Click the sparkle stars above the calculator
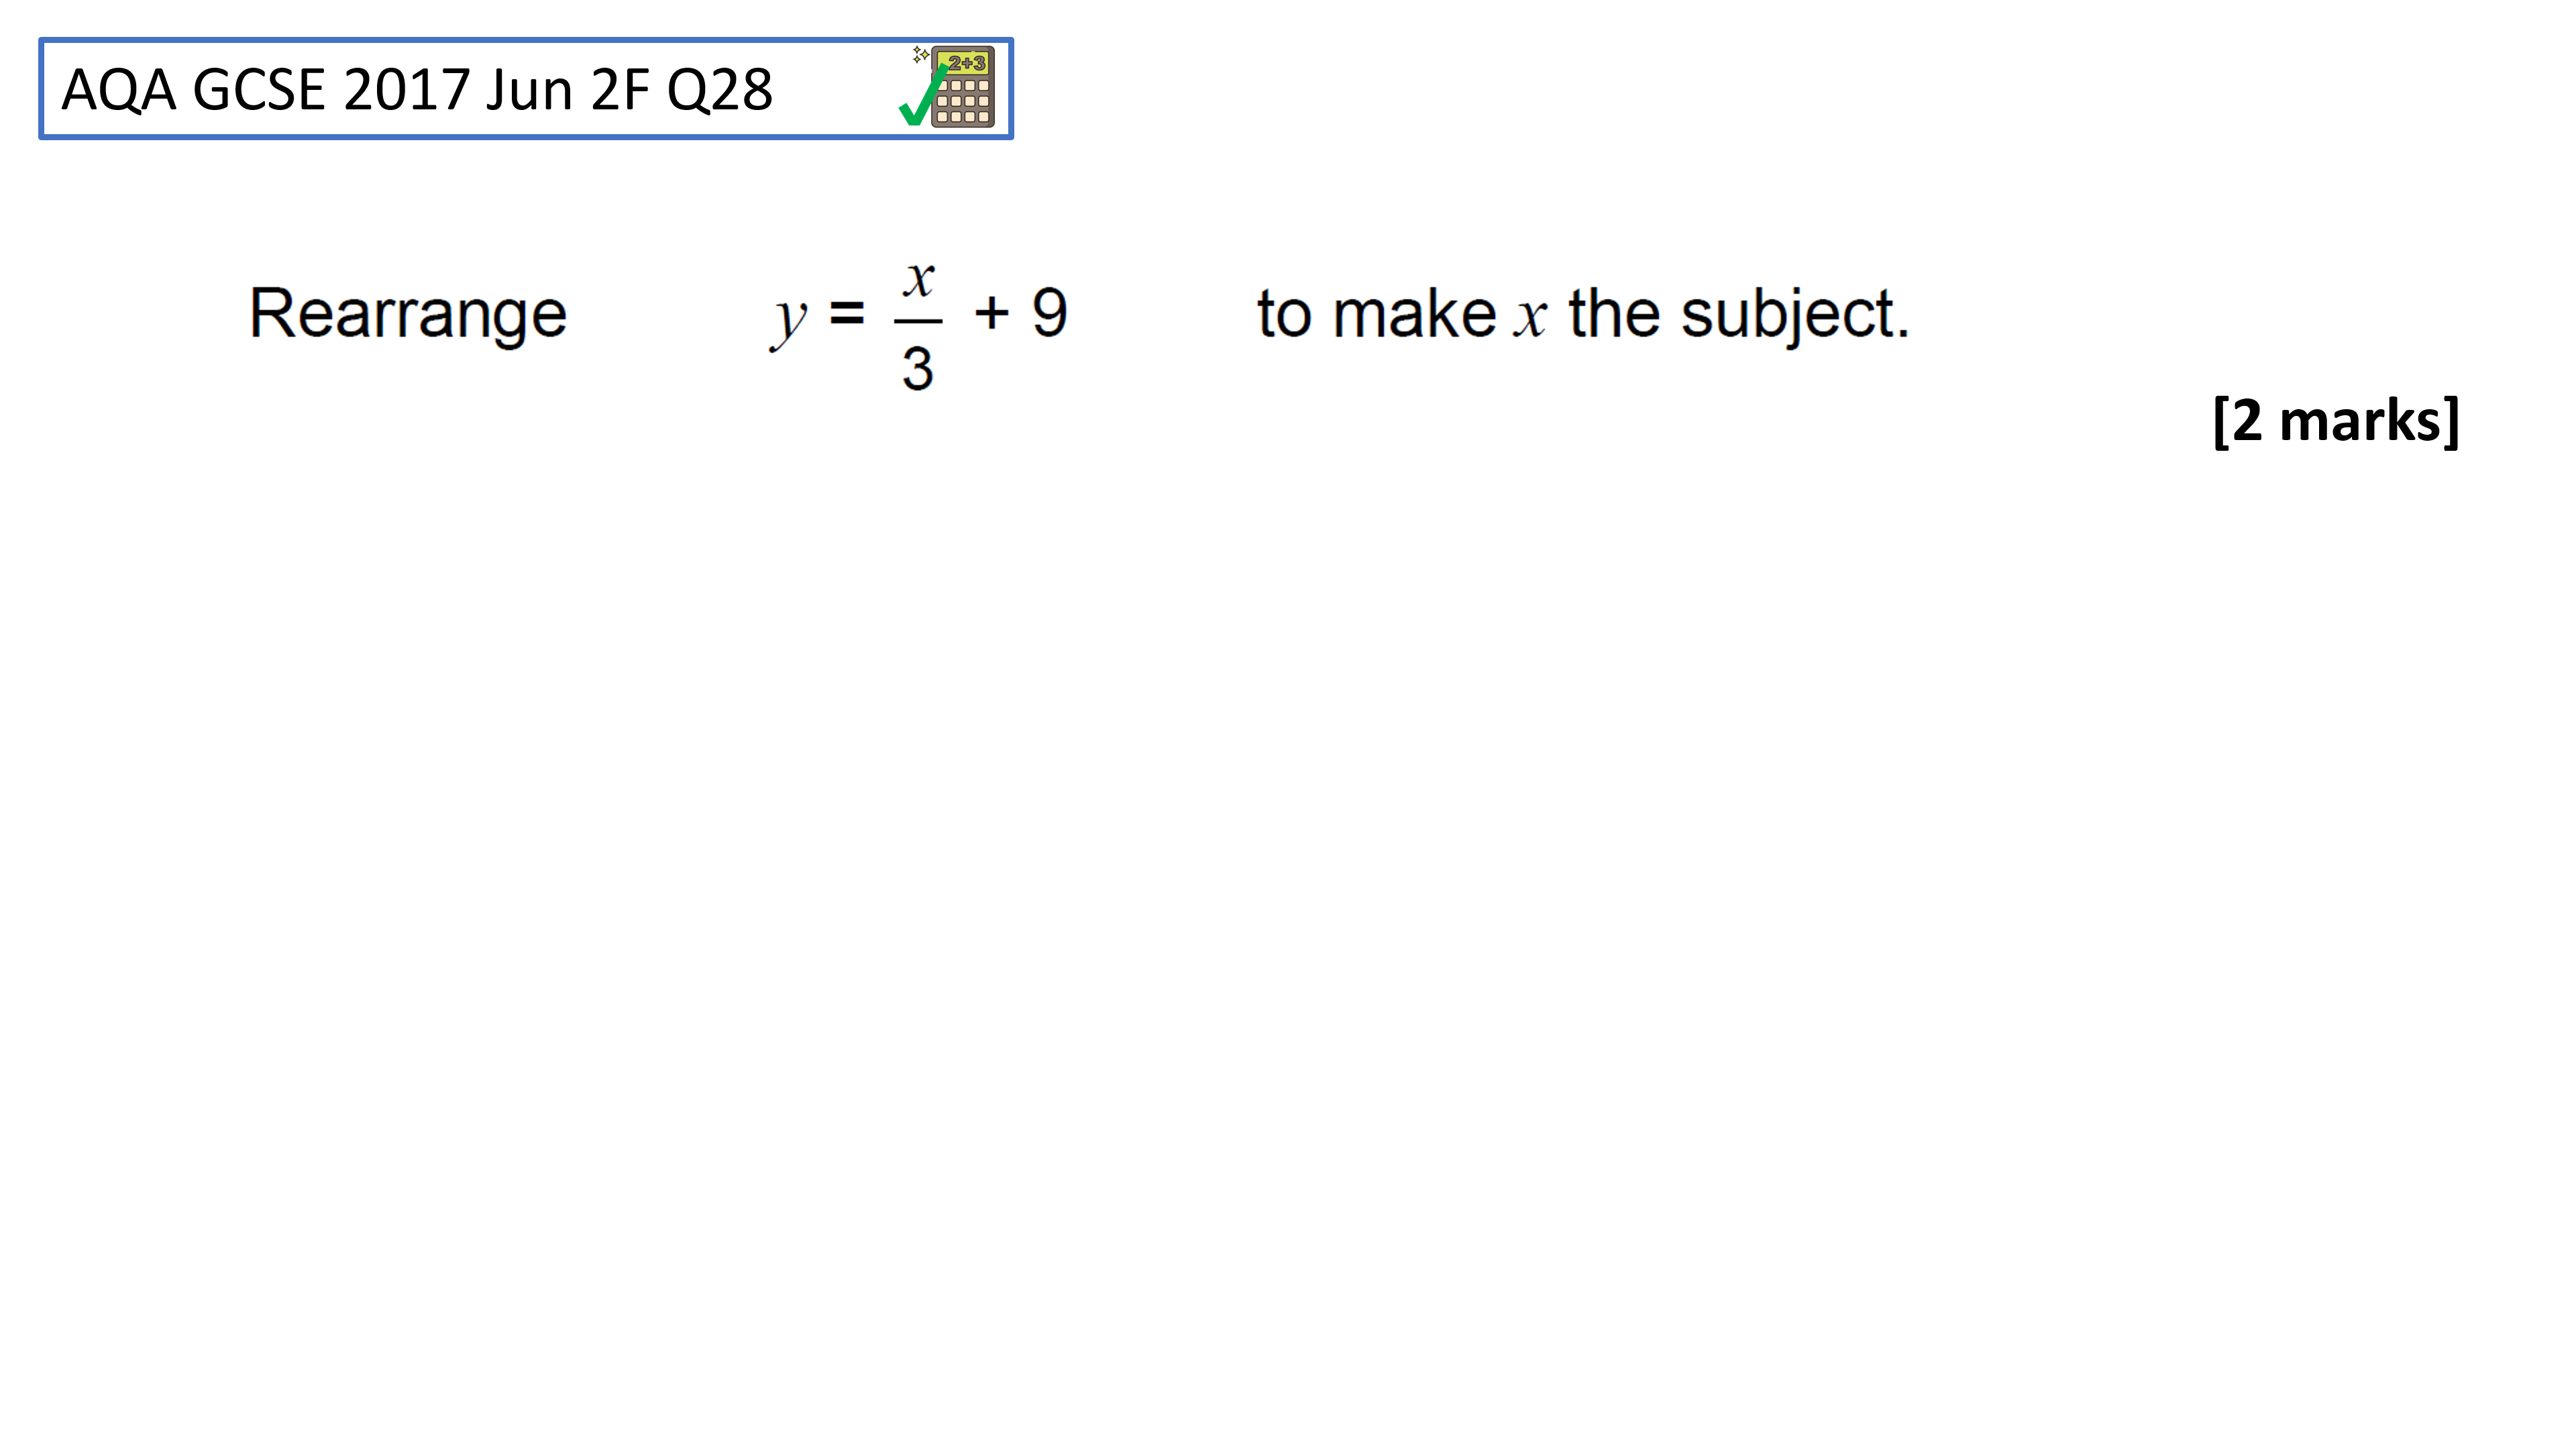2576x1449 pixels. click(x=920, y=54)
